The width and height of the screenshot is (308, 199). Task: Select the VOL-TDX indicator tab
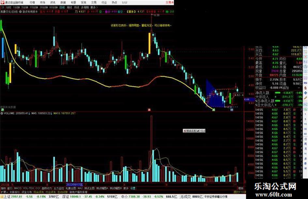pyautogui.click(x=28, y=188)
